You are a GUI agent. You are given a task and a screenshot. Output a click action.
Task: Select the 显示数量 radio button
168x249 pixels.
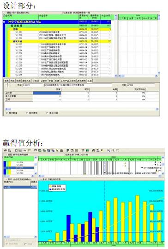click(7, 113)
